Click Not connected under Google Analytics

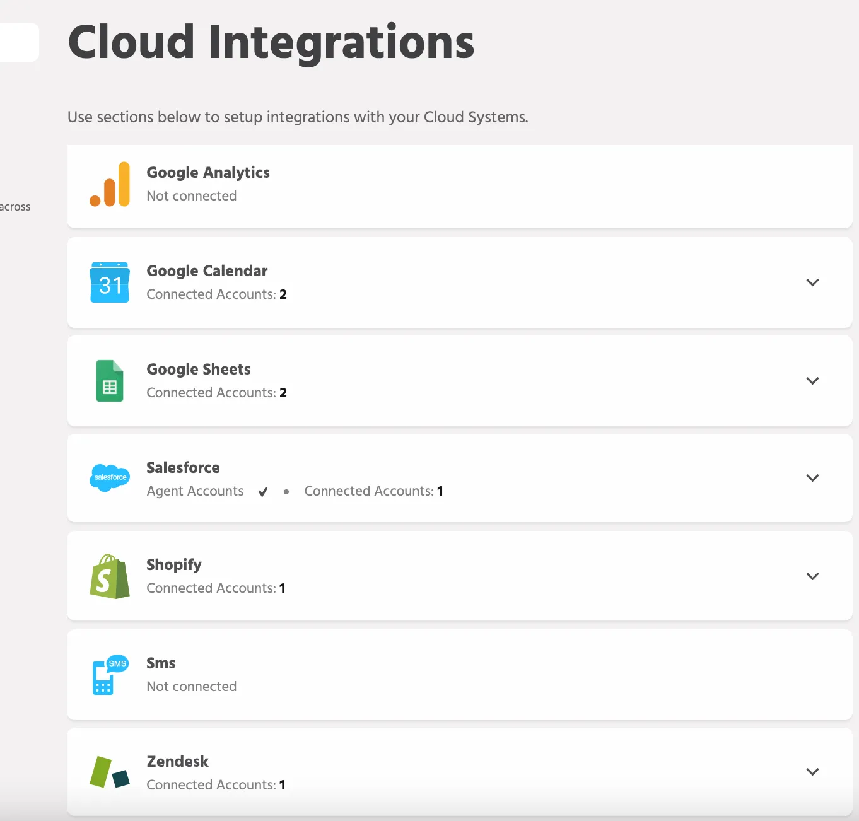click(192, 196)
